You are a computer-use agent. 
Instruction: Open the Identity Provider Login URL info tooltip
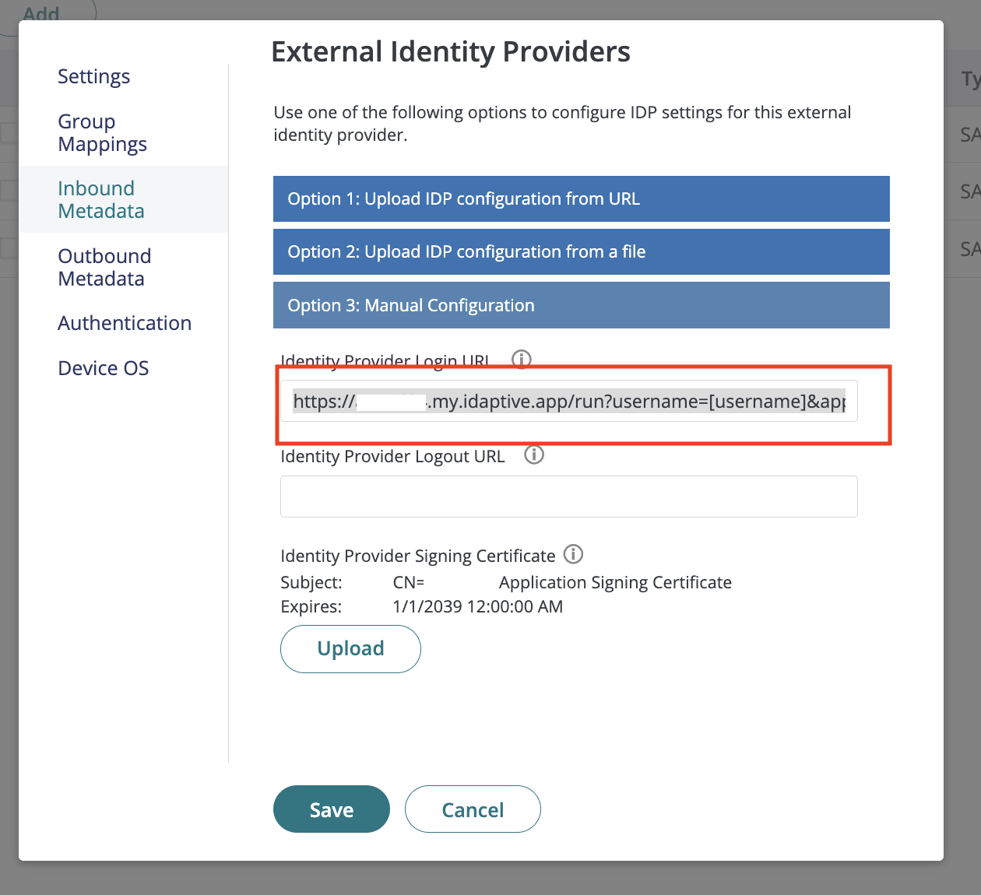[522, 359]
